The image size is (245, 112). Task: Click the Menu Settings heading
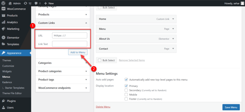click(107, 74)
